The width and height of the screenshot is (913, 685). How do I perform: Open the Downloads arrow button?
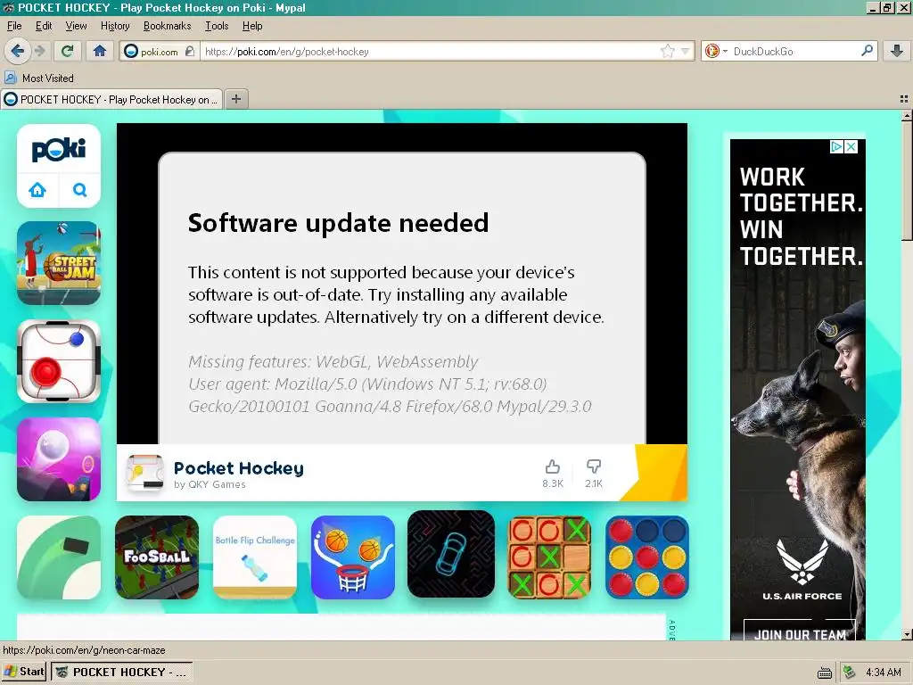897,51
